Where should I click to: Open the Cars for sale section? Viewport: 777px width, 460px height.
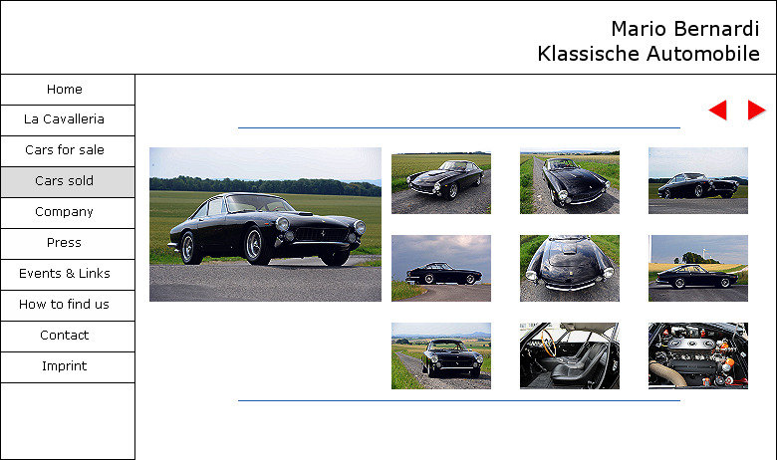click(68, 151)
